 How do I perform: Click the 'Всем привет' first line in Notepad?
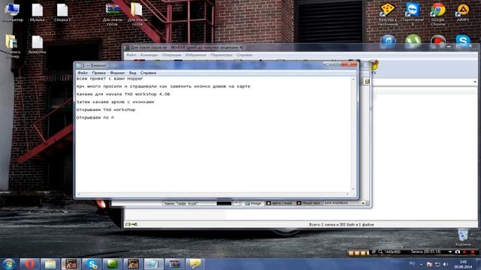(110, 79)
